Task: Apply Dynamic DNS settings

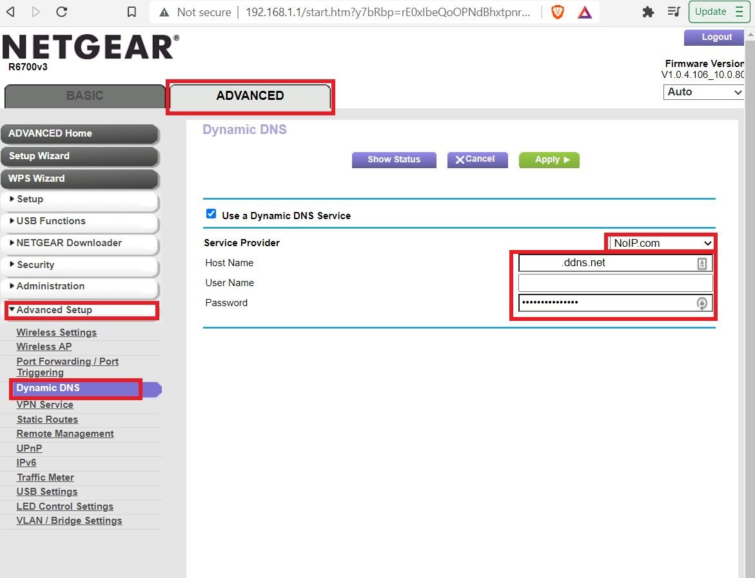Action: click(549, 160)
